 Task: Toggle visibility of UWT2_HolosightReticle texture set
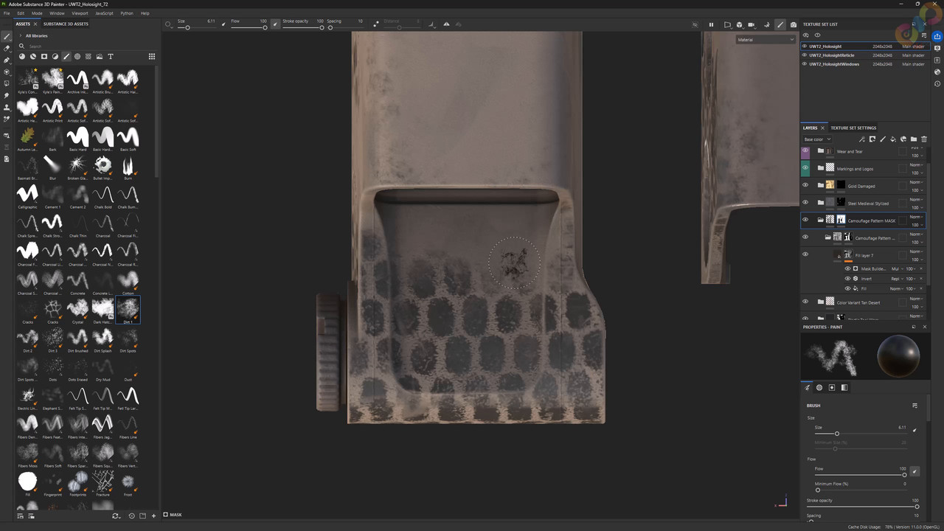point(805,55)
